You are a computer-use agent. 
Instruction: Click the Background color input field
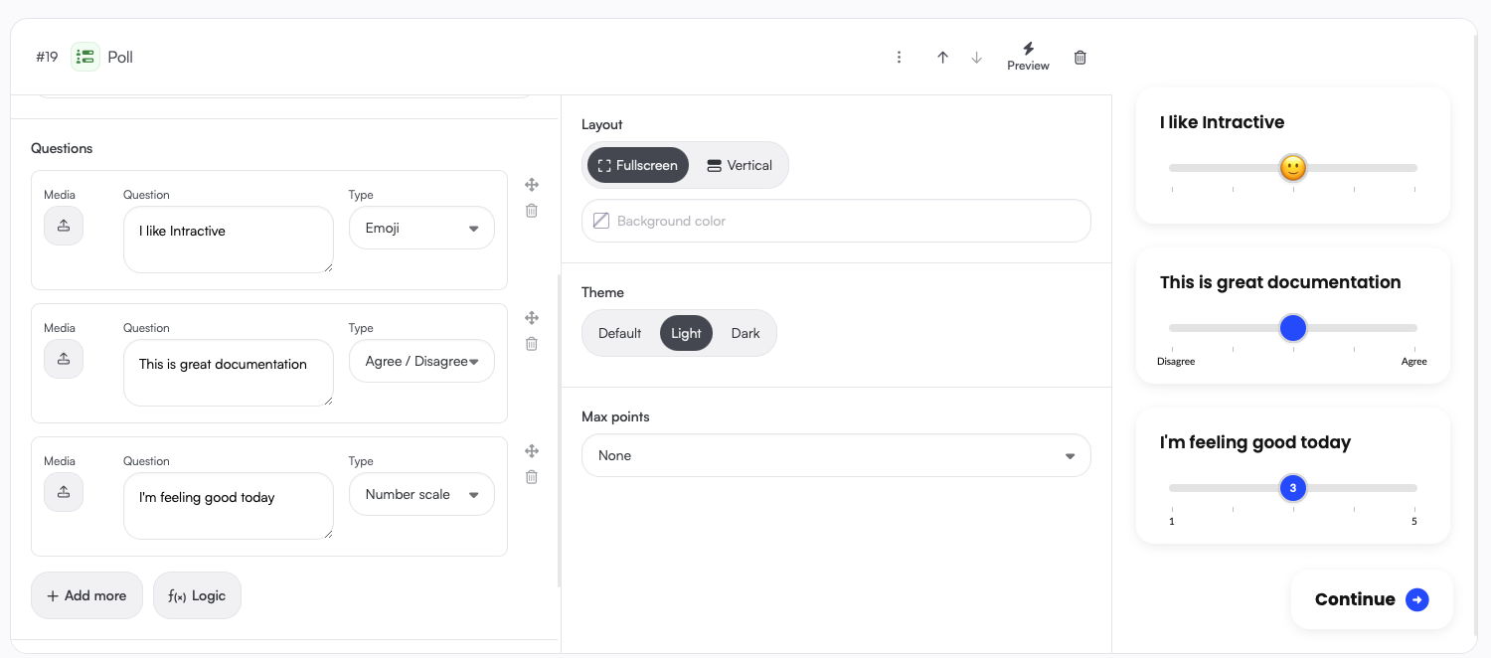[x=836, y=221]
